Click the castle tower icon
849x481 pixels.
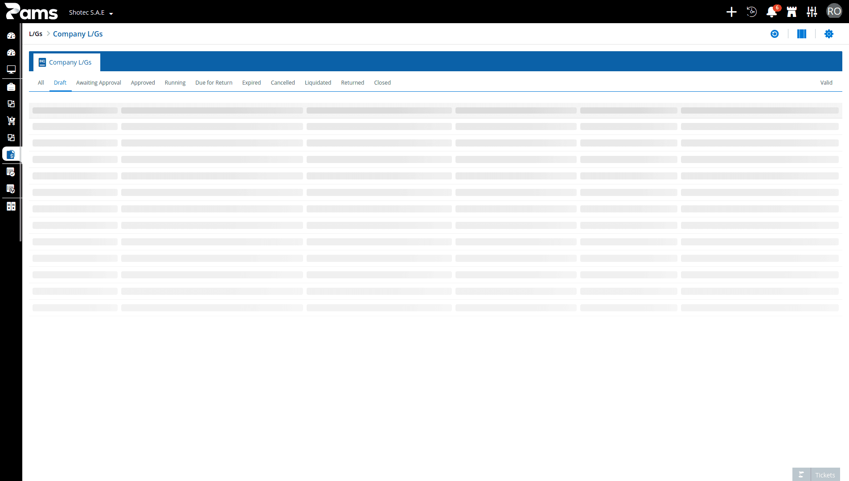pyautogui.click(x=792, y=12)
